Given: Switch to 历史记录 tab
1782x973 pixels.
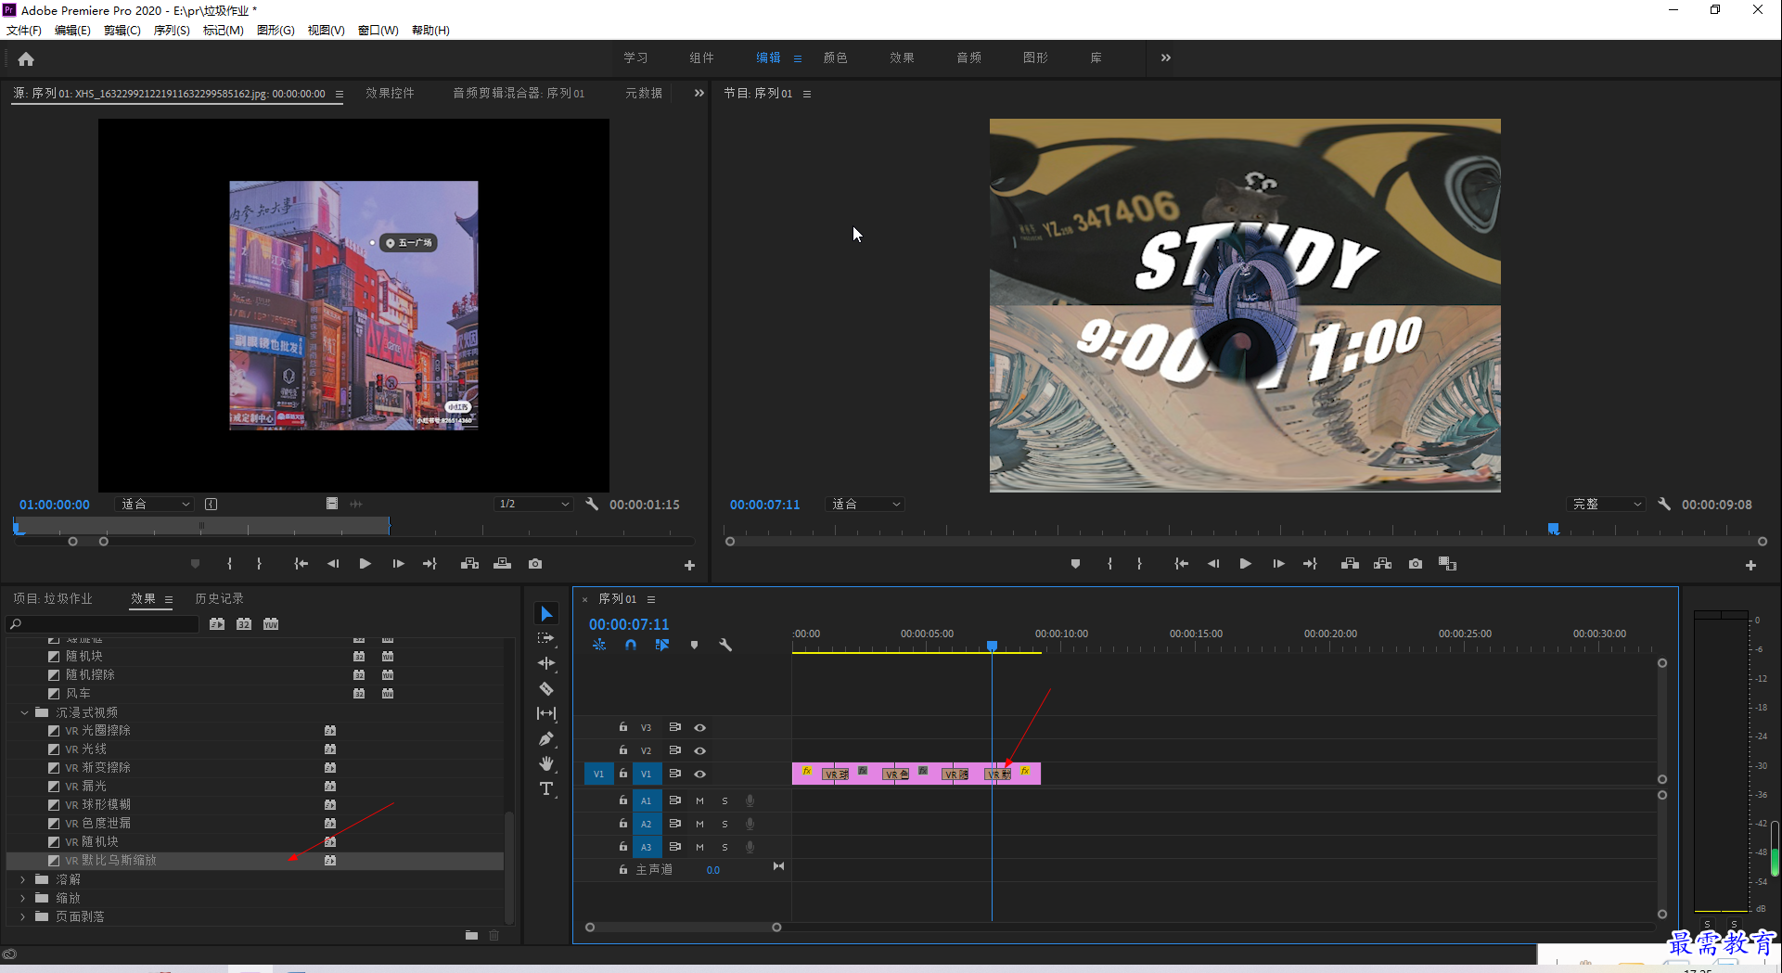Looking at the screenshot, I should [219, 598].
